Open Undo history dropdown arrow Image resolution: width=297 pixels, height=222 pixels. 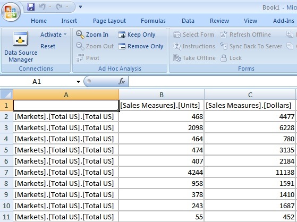click(x=50, y=7)
